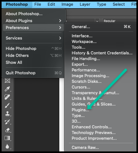This screenshot has width=138, height=153.
Task: Select the Blur tool droplet icon
Action: (7, 146)
